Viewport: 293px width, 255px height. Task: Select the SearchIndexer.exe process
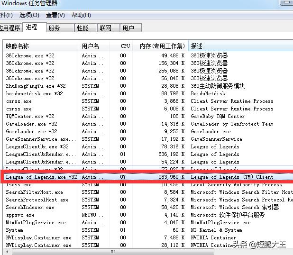tap(148, 207)
